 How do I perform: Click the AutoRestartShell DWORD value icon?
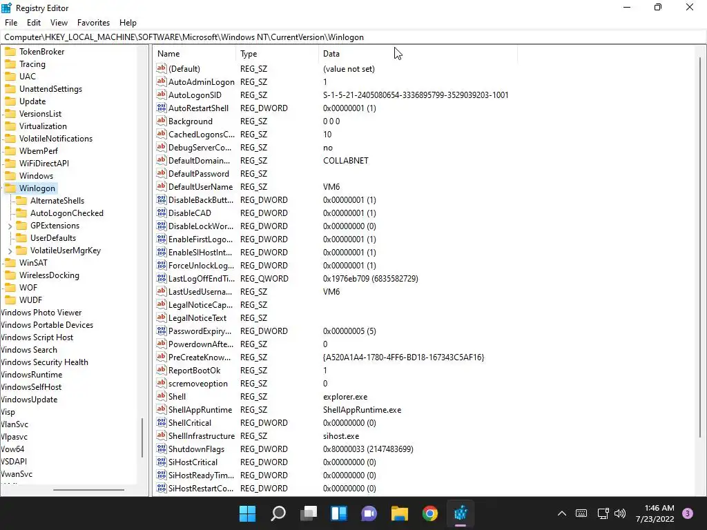[x=162, y=108]
